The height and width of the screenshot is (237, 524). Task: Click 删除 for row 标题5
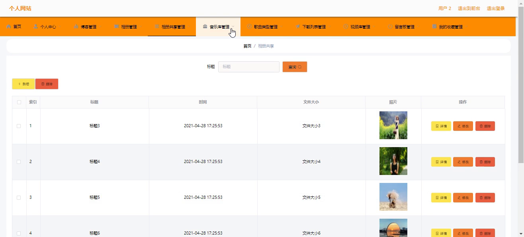(x=485, y=198)
